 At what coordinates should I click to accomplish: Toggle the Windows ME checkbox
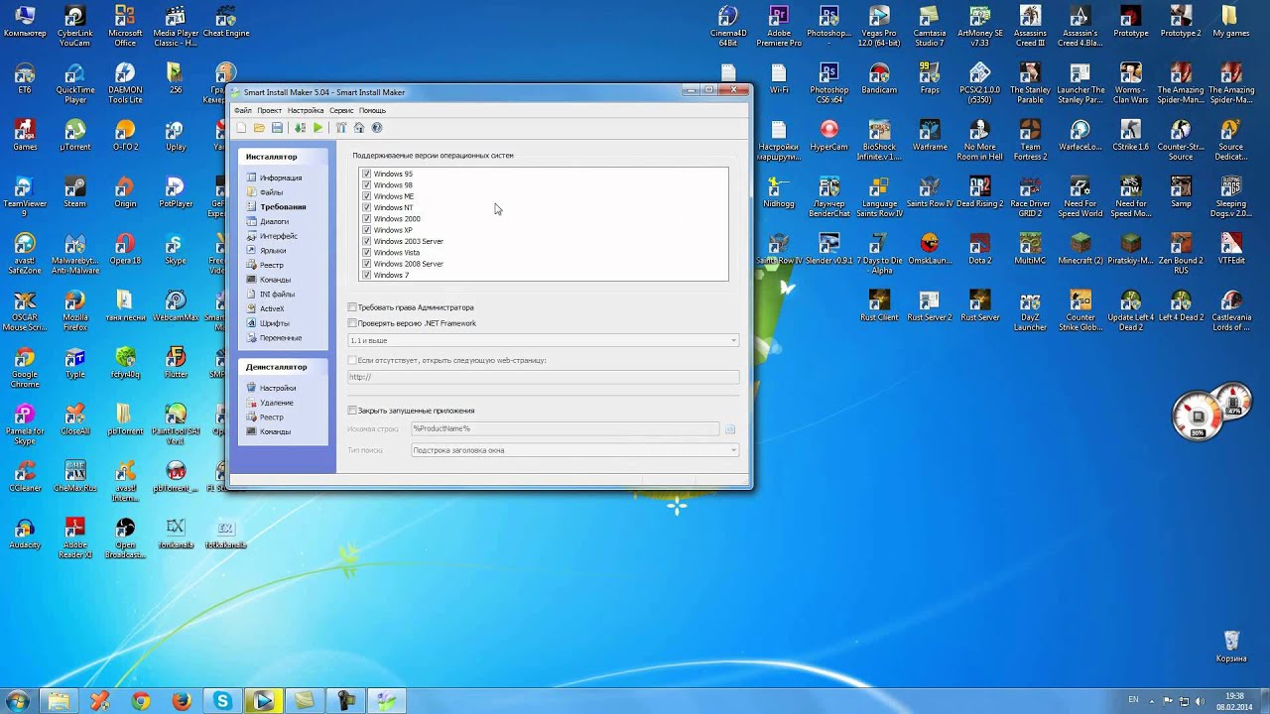click(367, 196)
